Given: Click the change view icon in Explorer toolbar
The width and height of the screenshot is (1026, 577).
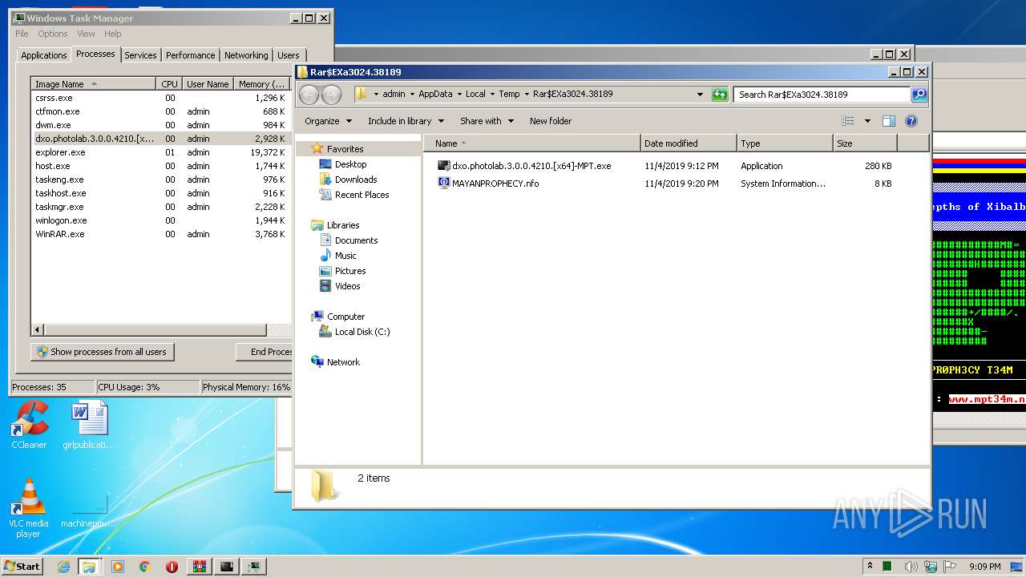Looking at the screenshot, I should point(848,121).
